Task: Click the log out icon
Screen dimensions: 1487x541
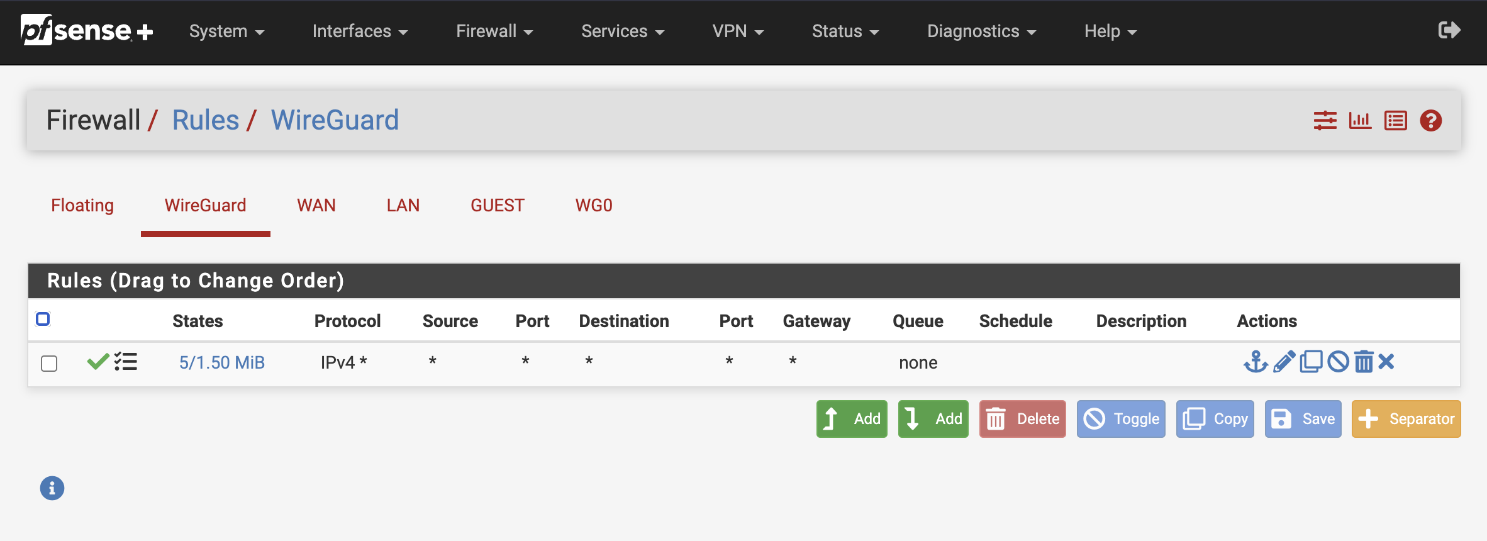Action: [x=1449, y=30]
